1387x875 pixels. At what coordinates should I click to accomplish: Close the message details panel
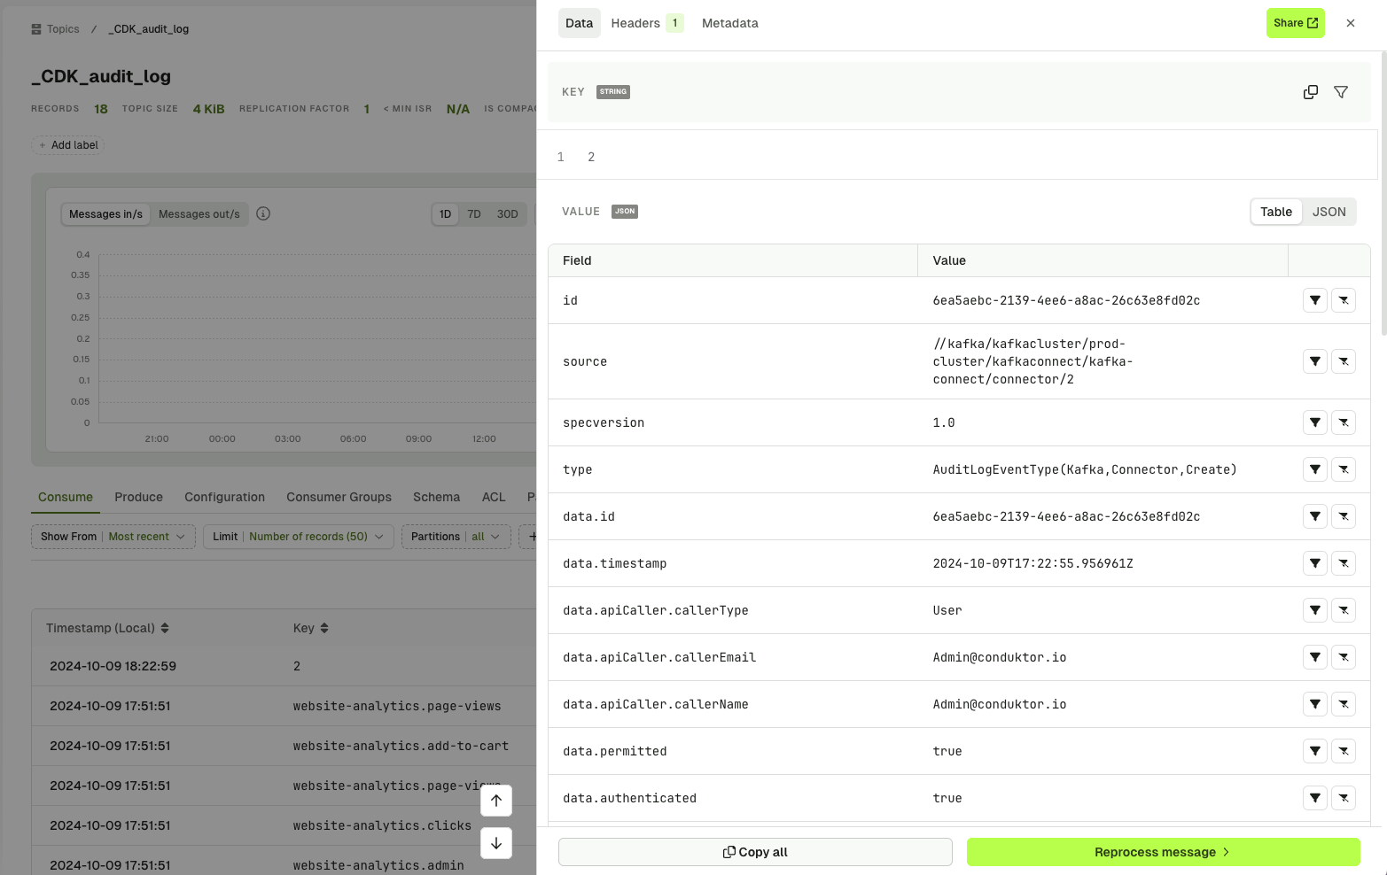[x=1351, y=23]
